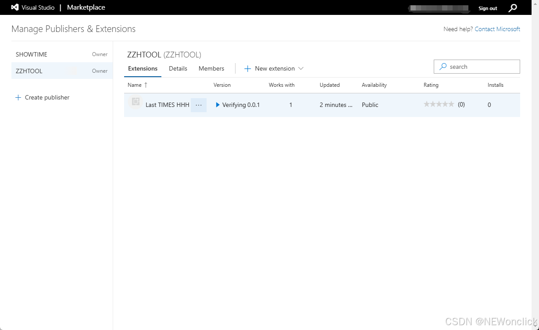Image resolution: width=539 pixels, height=330 pixels.
Task: Click the plus icon next to New extension
Action: 247,68
